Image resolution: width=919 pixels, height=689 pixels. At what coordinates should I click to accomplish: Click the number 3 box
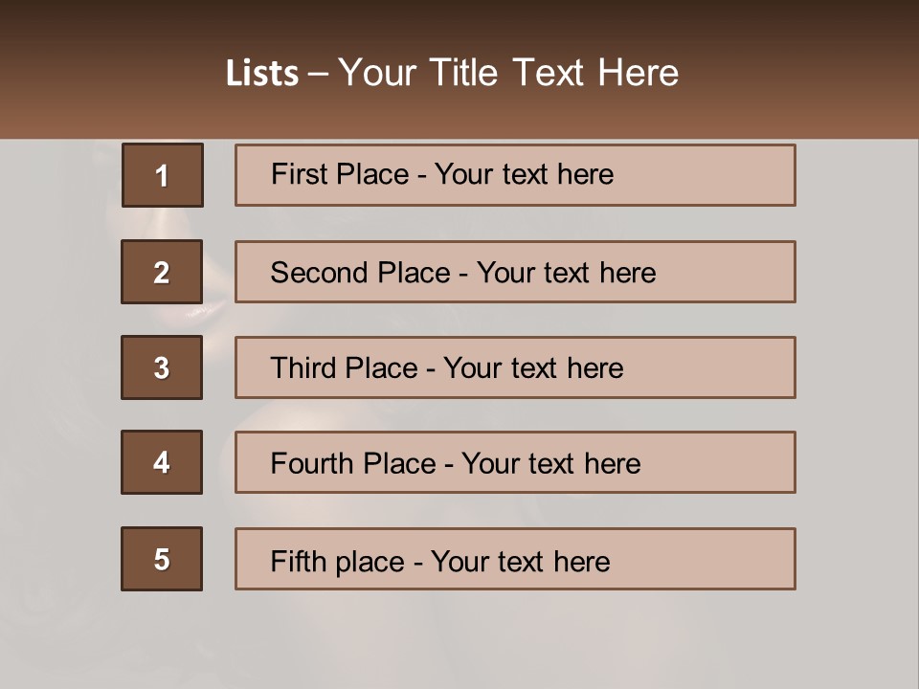(162, 367)
